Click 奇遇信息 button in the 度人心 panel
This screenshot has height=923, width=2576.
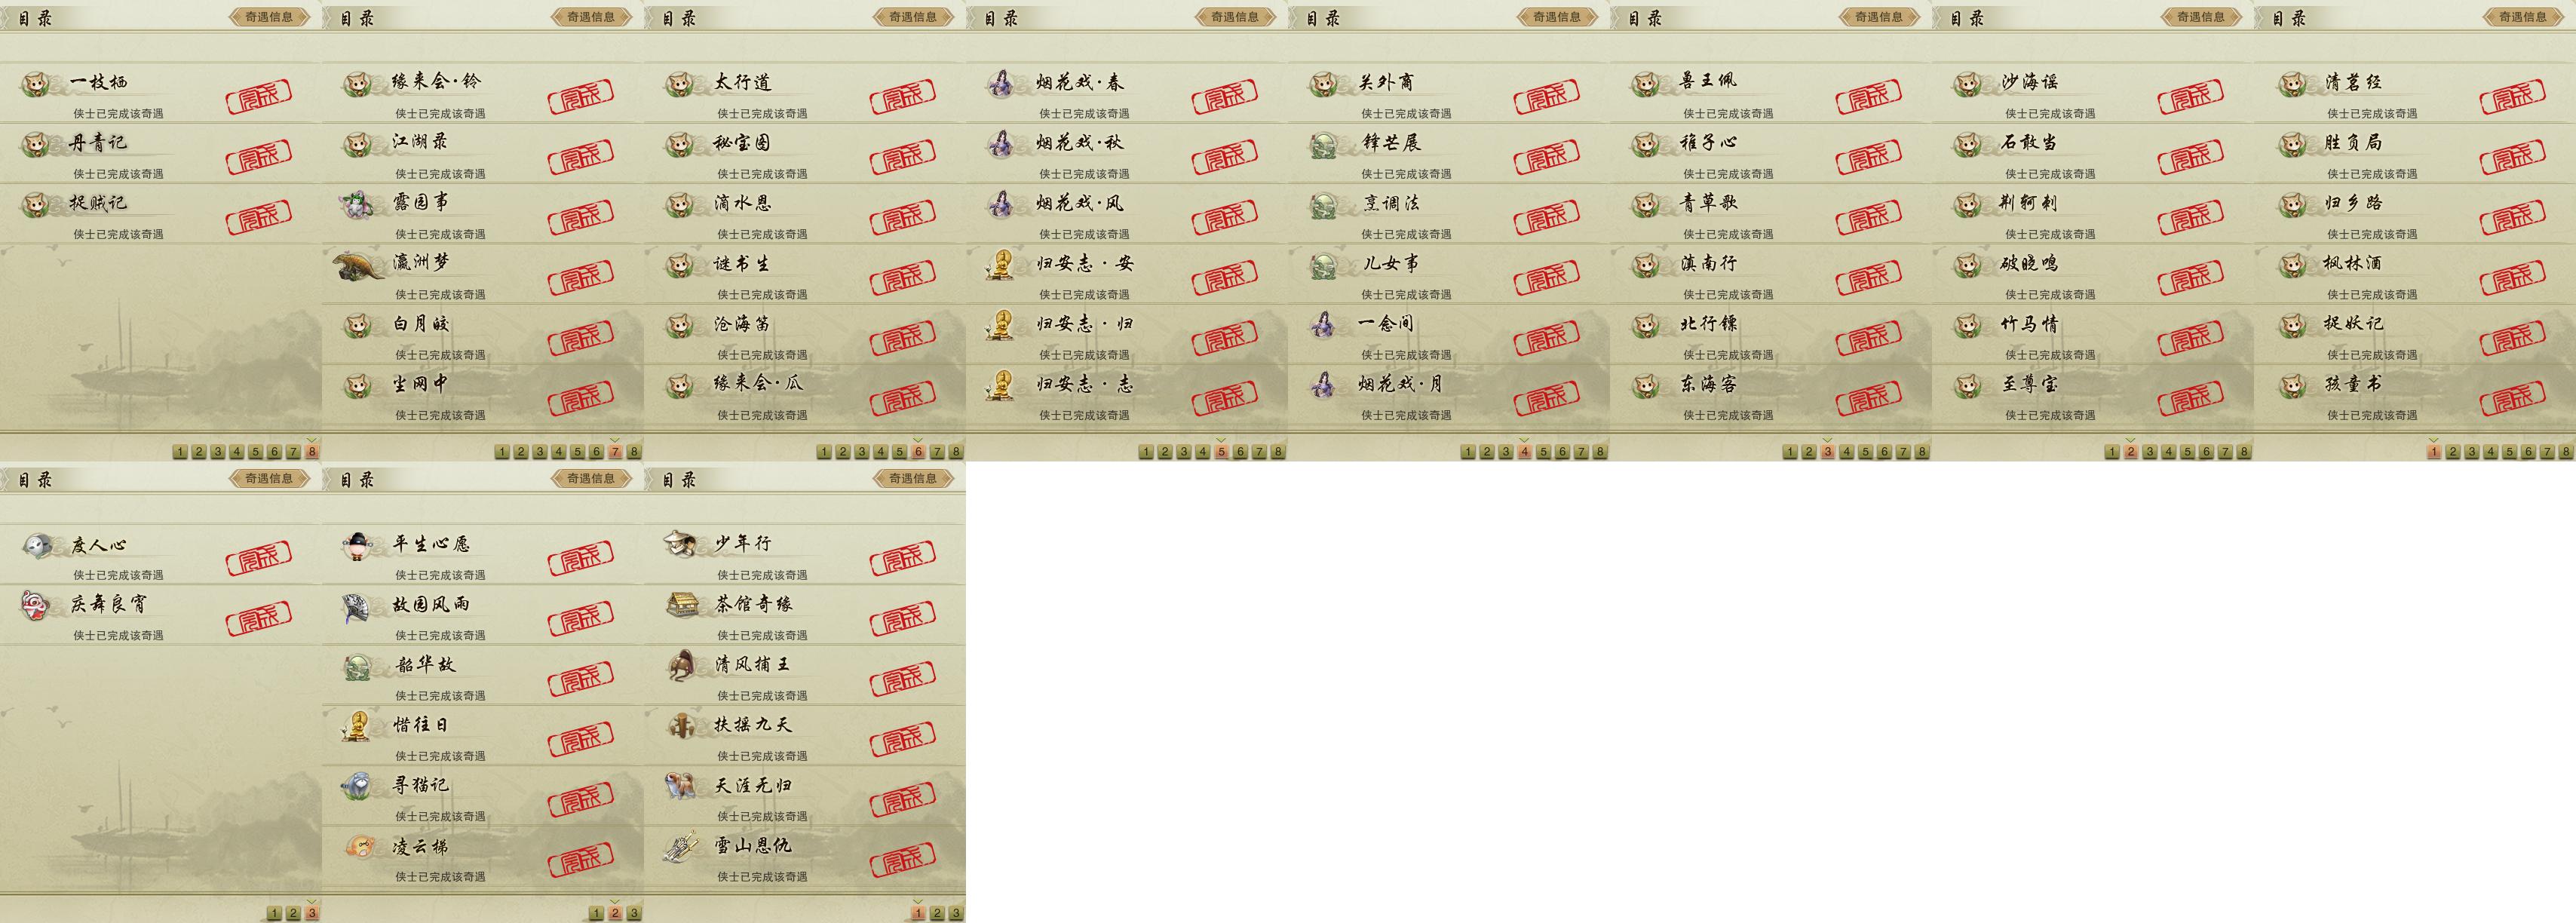(x=269, y=478)
